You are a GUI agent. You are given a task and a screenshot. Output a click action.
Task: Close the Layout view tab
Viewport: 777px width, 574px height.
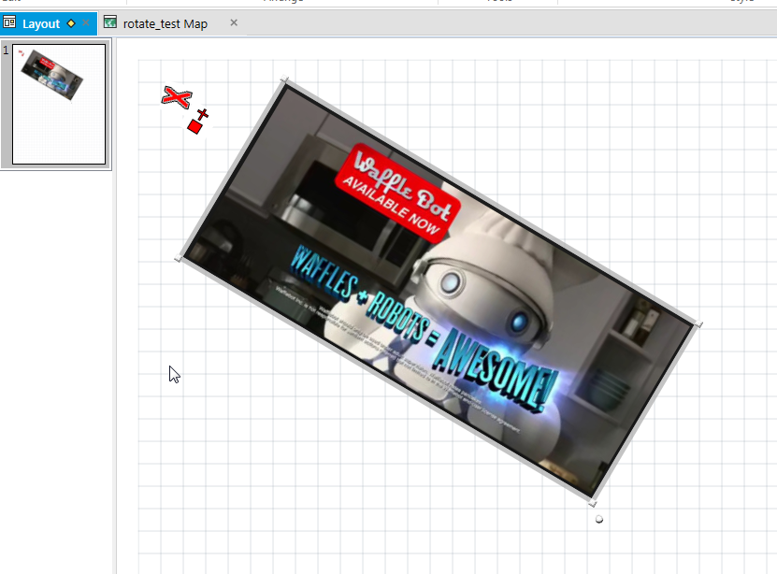click(85, 22)
